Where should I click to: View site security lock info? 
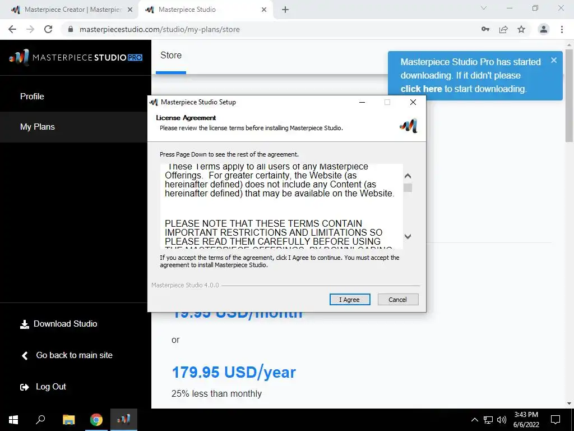tap(71, 29)
